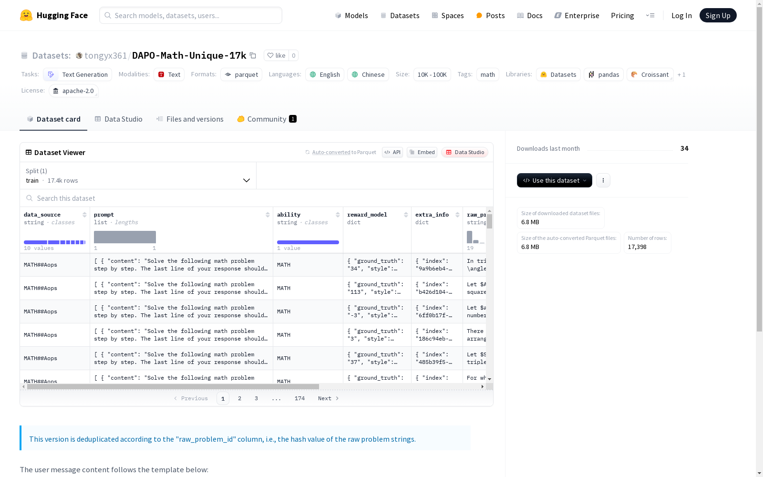
Task: Focus the main search models field
Action: point(191,15)
